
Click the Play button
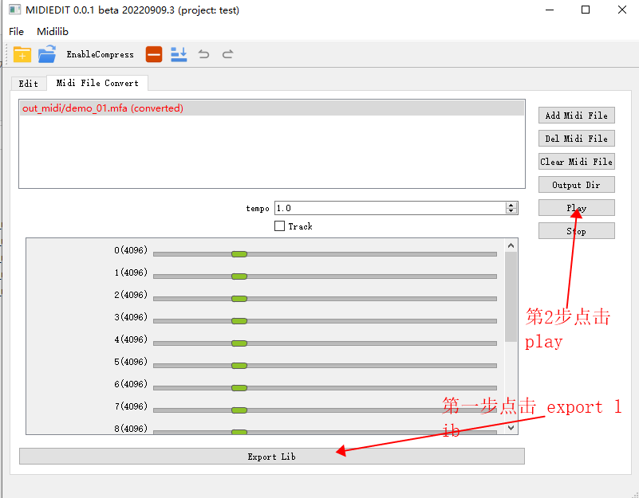tap(576, 208)
